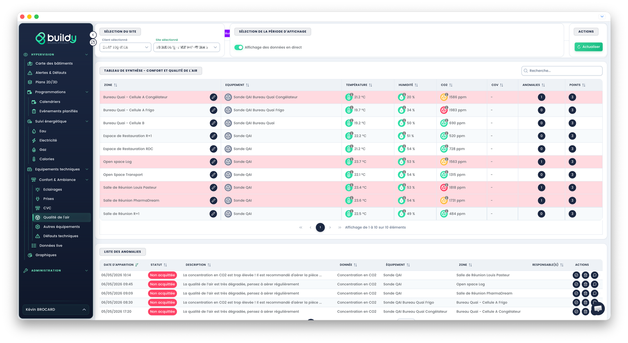Viewport: 628px width, 343px height.
Task: Open Plans 2D/3D
Action: 46,82
